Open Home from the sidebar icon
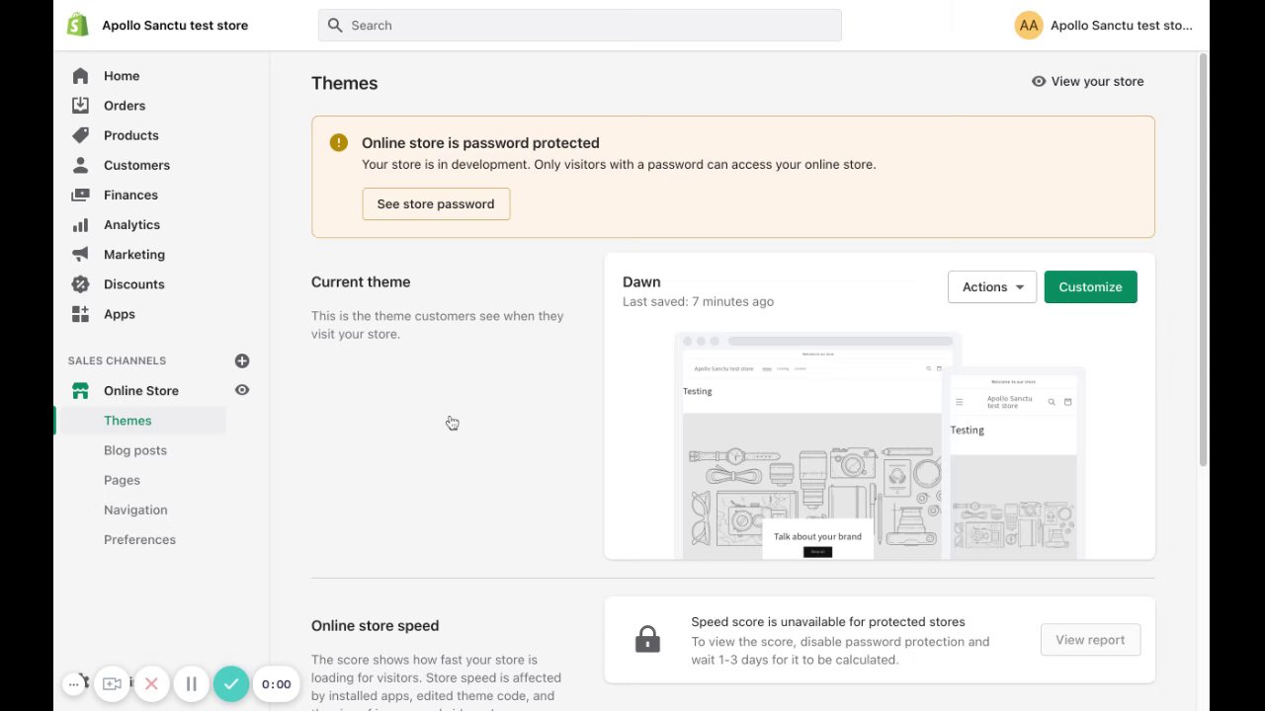This screenshot has height=711, width=1265. coord(81,76)
